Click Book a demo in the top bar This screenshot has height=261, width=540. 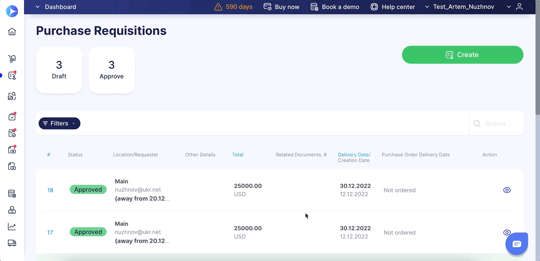tap(335, 7)
